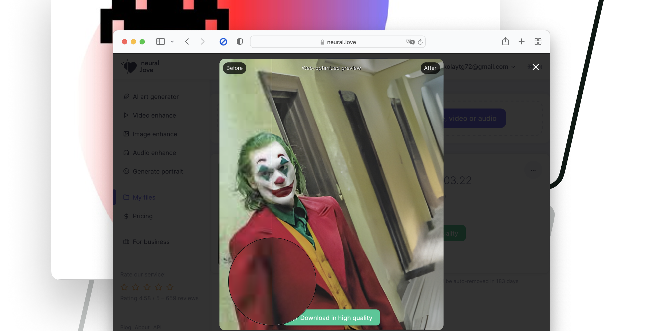
Task: Click the Safari sidebar toggle icon
Action: (160, 42)
